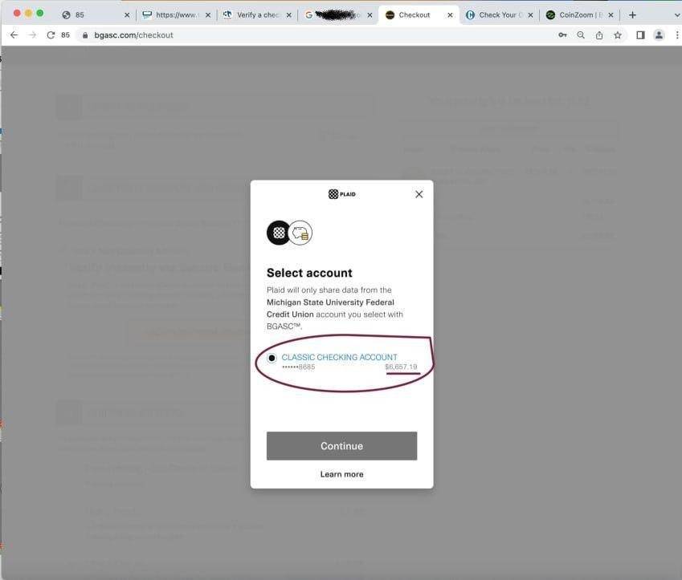Open the Chrome three-dot menu

click(x=677, y=35)
